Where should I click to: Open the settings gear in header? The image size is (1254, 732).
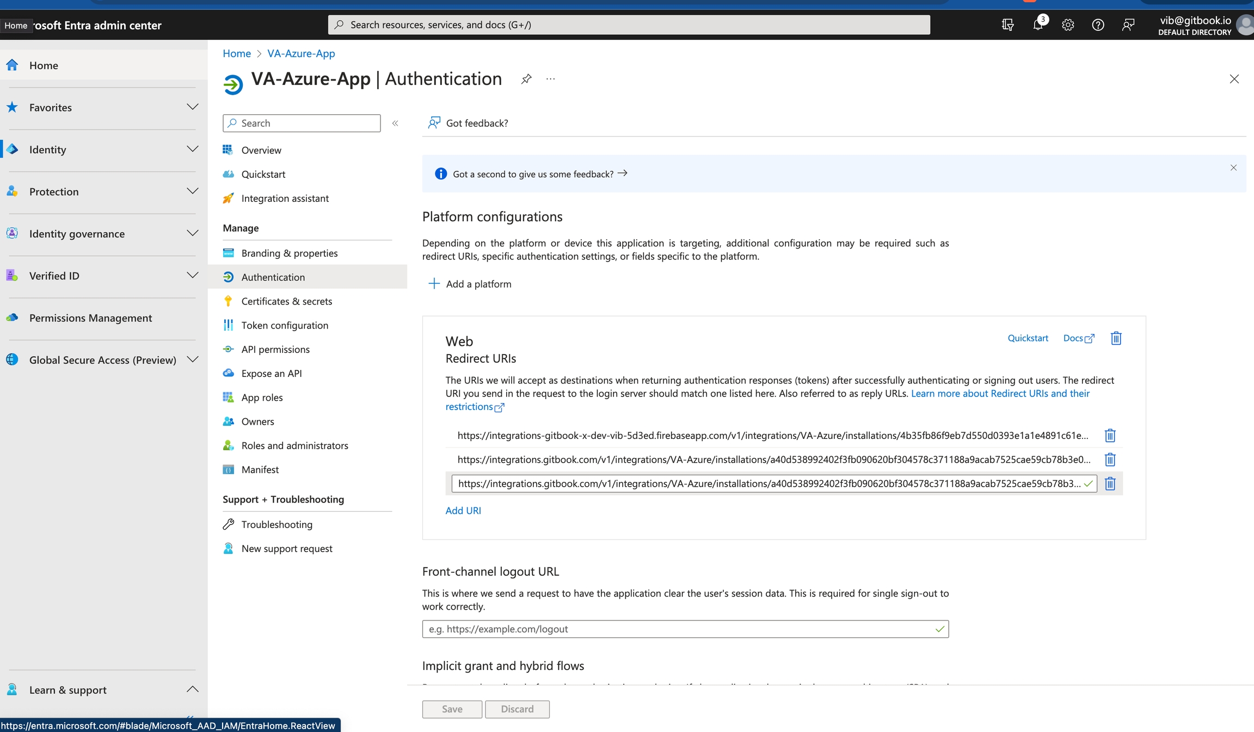[x=1068, y=25]
